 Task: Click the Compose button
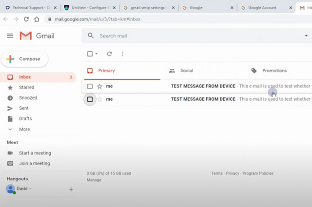click(25, 59)
